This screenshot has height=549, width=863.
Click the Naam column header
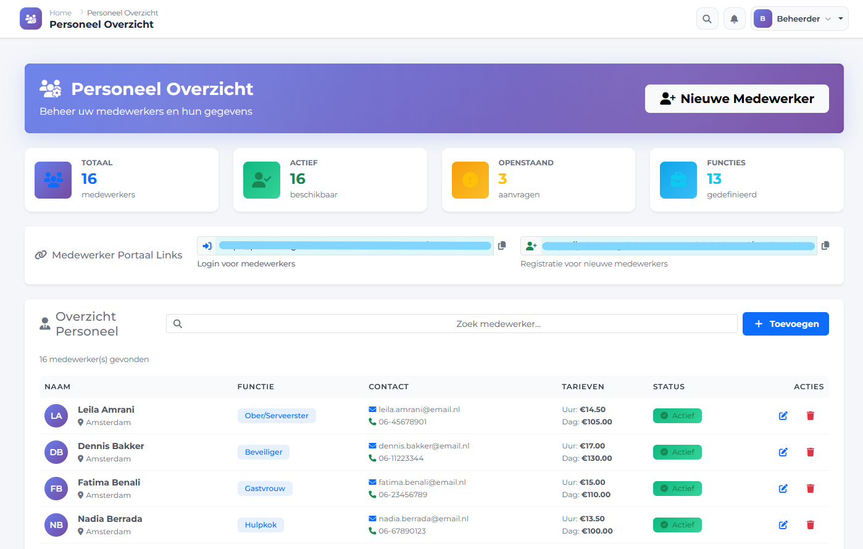coord(57,387)
